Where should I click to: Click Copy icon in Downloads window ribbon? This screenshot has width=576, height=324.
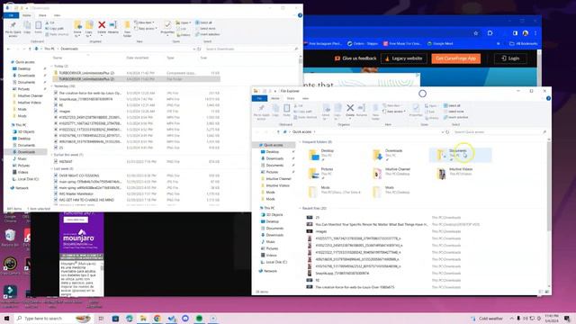pyautogui.click(x=27, y=25)
